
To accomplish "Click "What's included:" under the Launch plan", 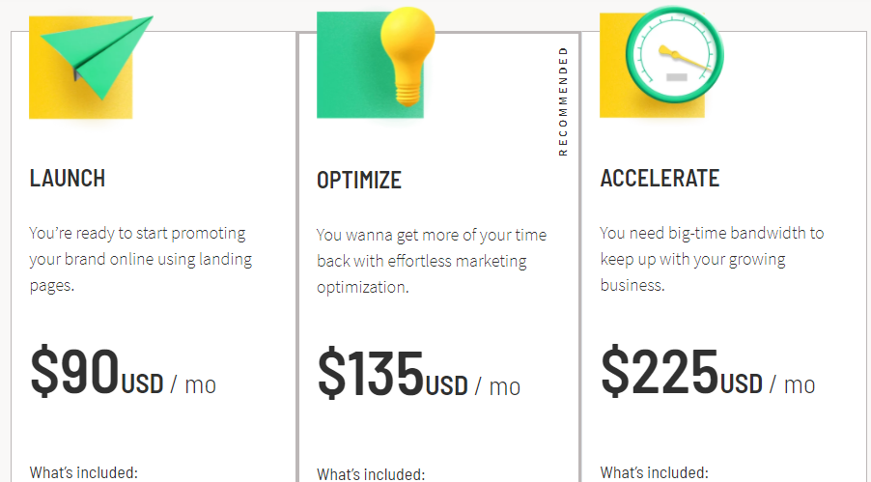I will tap(83, 472).
